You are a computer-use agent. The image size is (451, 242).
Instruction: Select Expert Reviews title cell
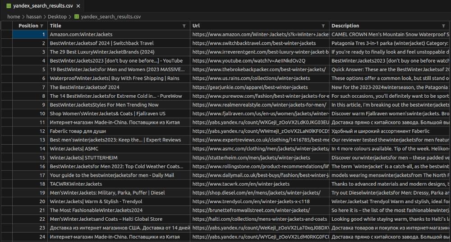pyautogui.click(x=119, y=140)
